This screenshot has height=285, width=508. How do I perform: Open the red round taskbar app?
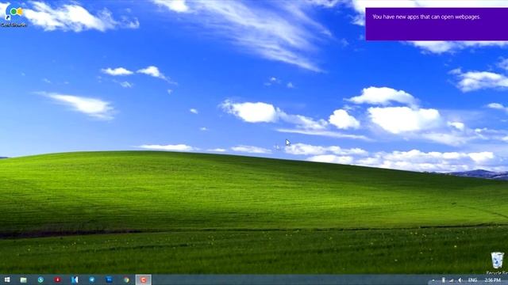[x=58, y=279]
